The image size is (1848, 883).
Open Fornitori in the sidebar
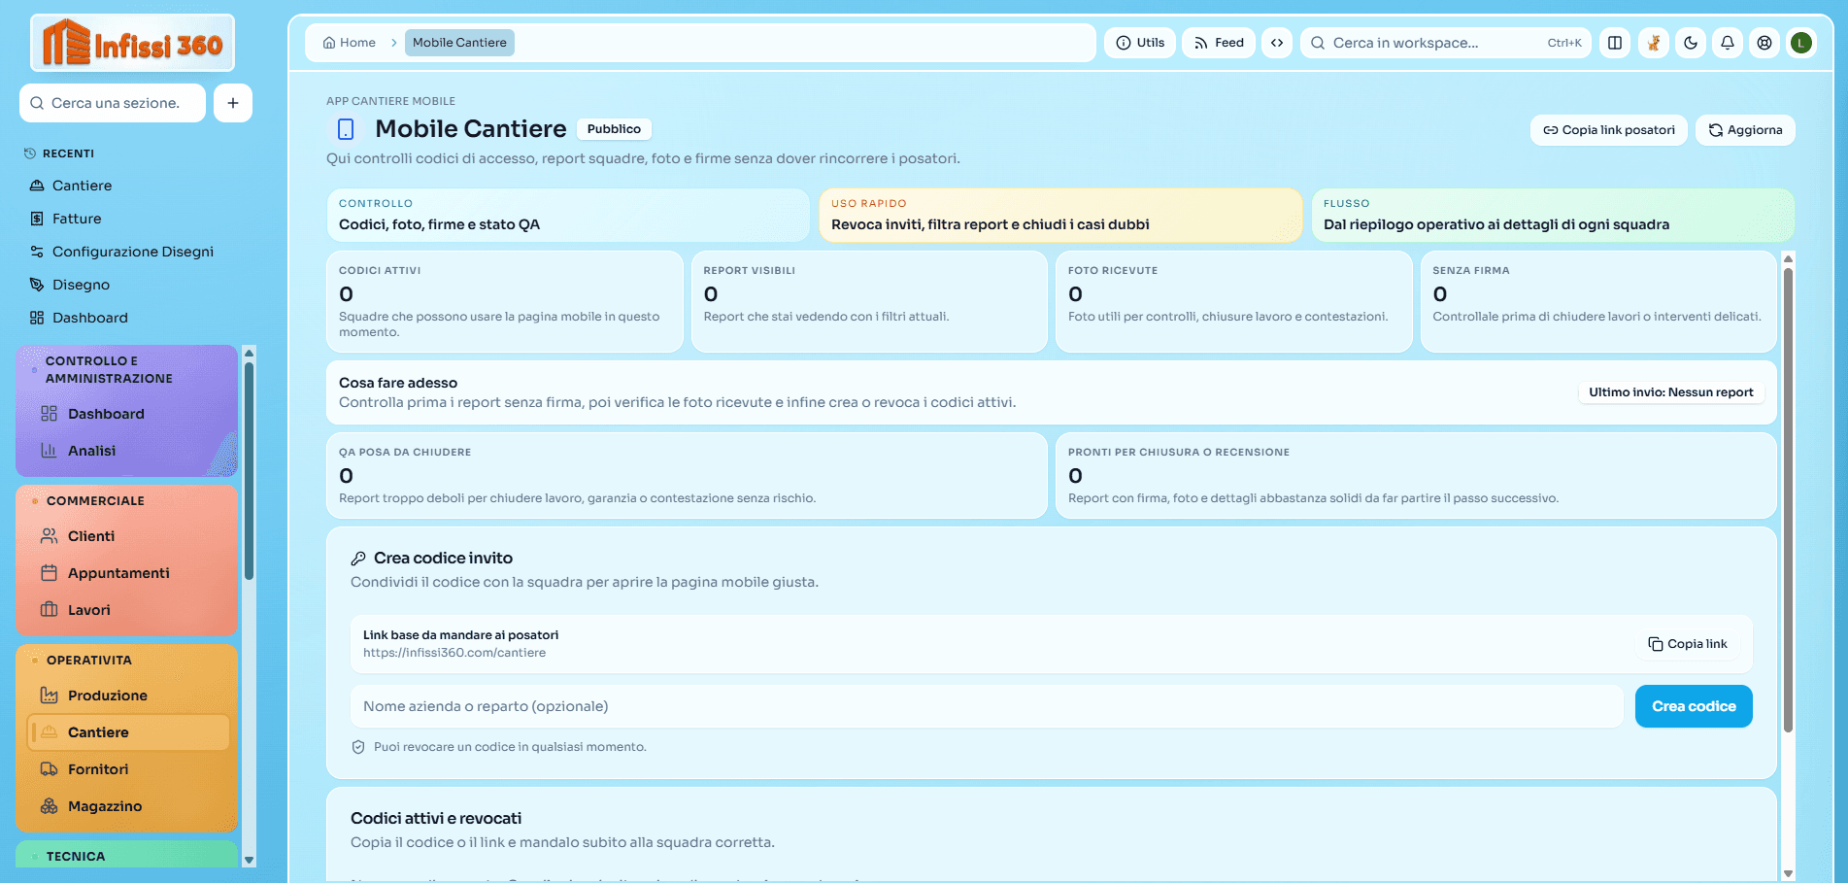point(98,769)
